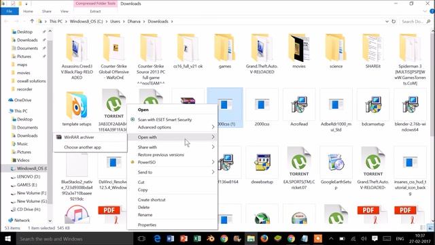Select the bdcamsetup installer icon
This screenshot has height=245, width=435.
point(373,104)
